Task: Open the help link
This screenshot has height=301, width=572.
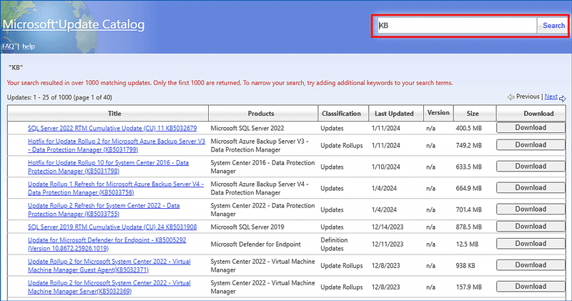Action: [x=29, y=46]
